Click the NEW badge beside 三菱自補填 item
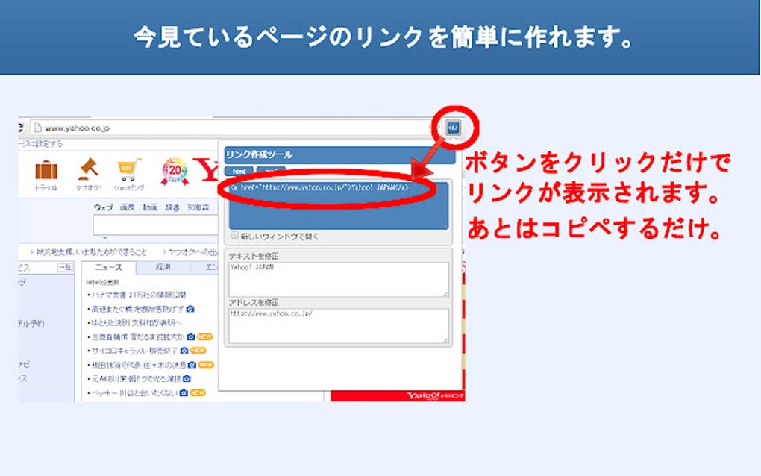Screen dimensions: 761x476 204,336
